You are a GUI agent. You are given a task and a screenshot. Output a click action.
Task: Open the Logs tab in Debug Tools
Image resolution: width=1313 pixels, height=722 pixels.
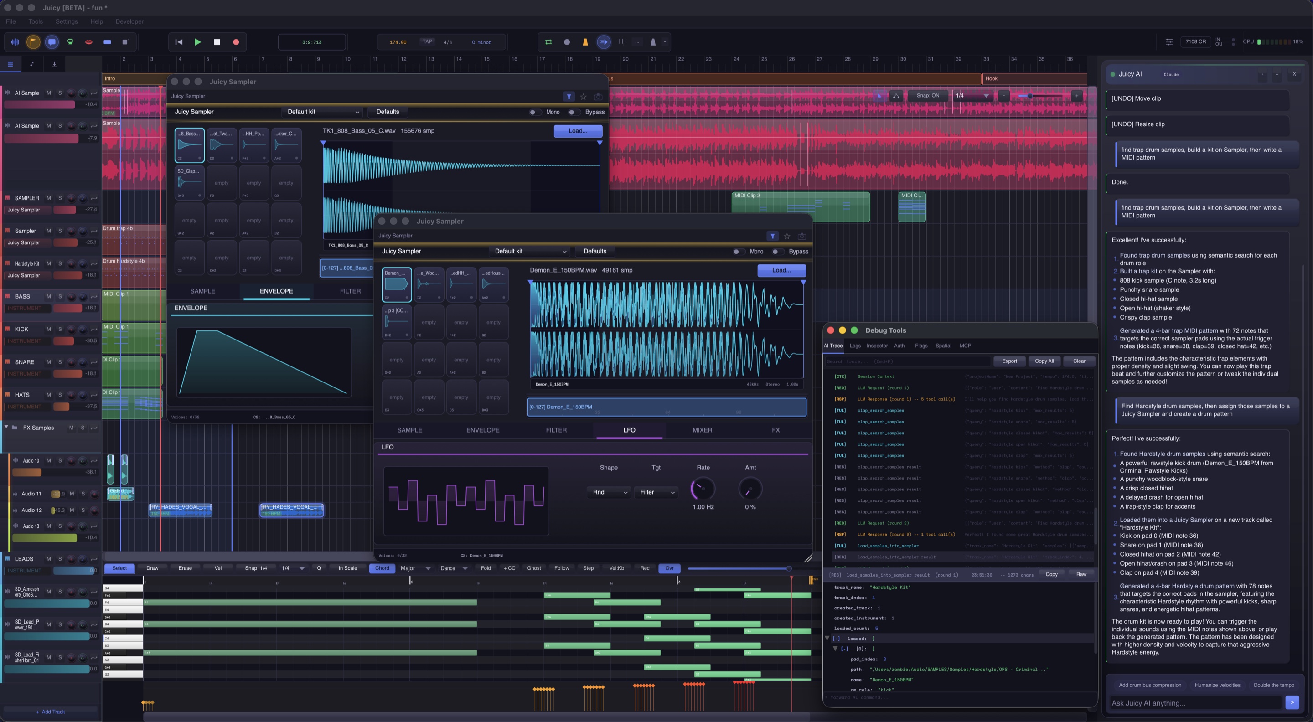pos(855,346)
